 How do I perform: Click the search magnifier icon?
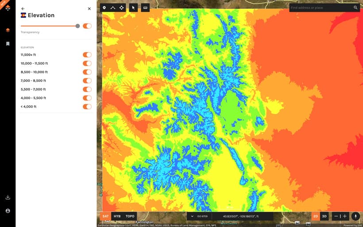[355, 8]
